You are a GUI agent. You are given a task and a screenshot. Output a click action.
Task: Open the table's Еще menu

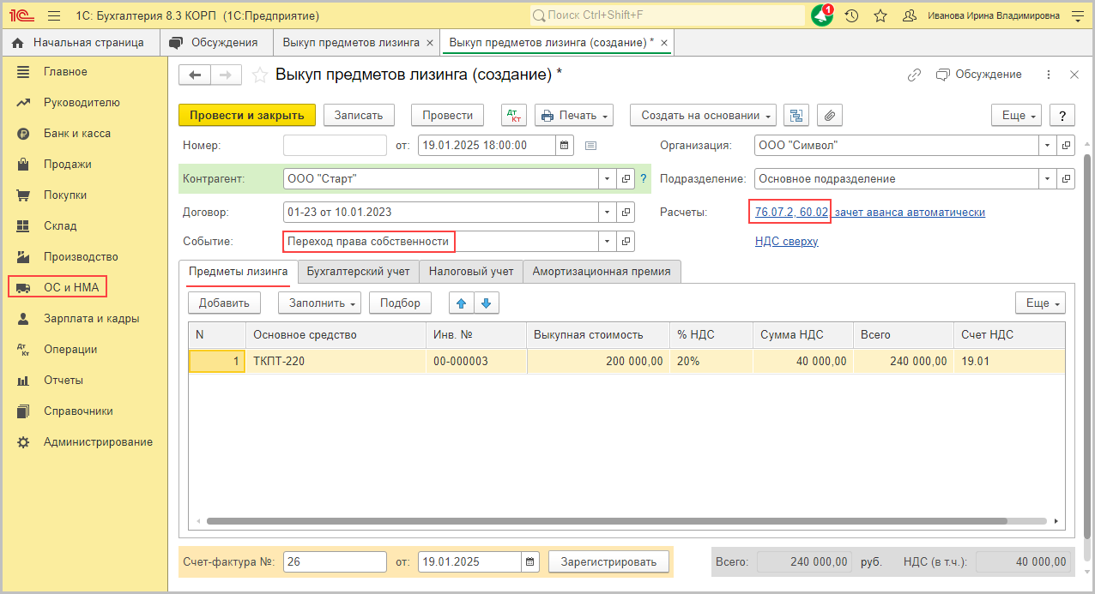pos(1041,303)
